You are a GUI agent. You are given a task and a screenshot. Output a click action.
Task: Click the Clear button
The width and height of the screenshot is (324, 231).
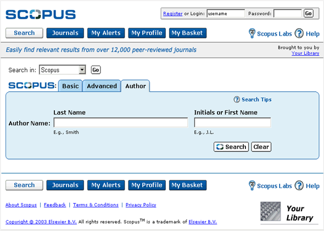tap(261, 147)
